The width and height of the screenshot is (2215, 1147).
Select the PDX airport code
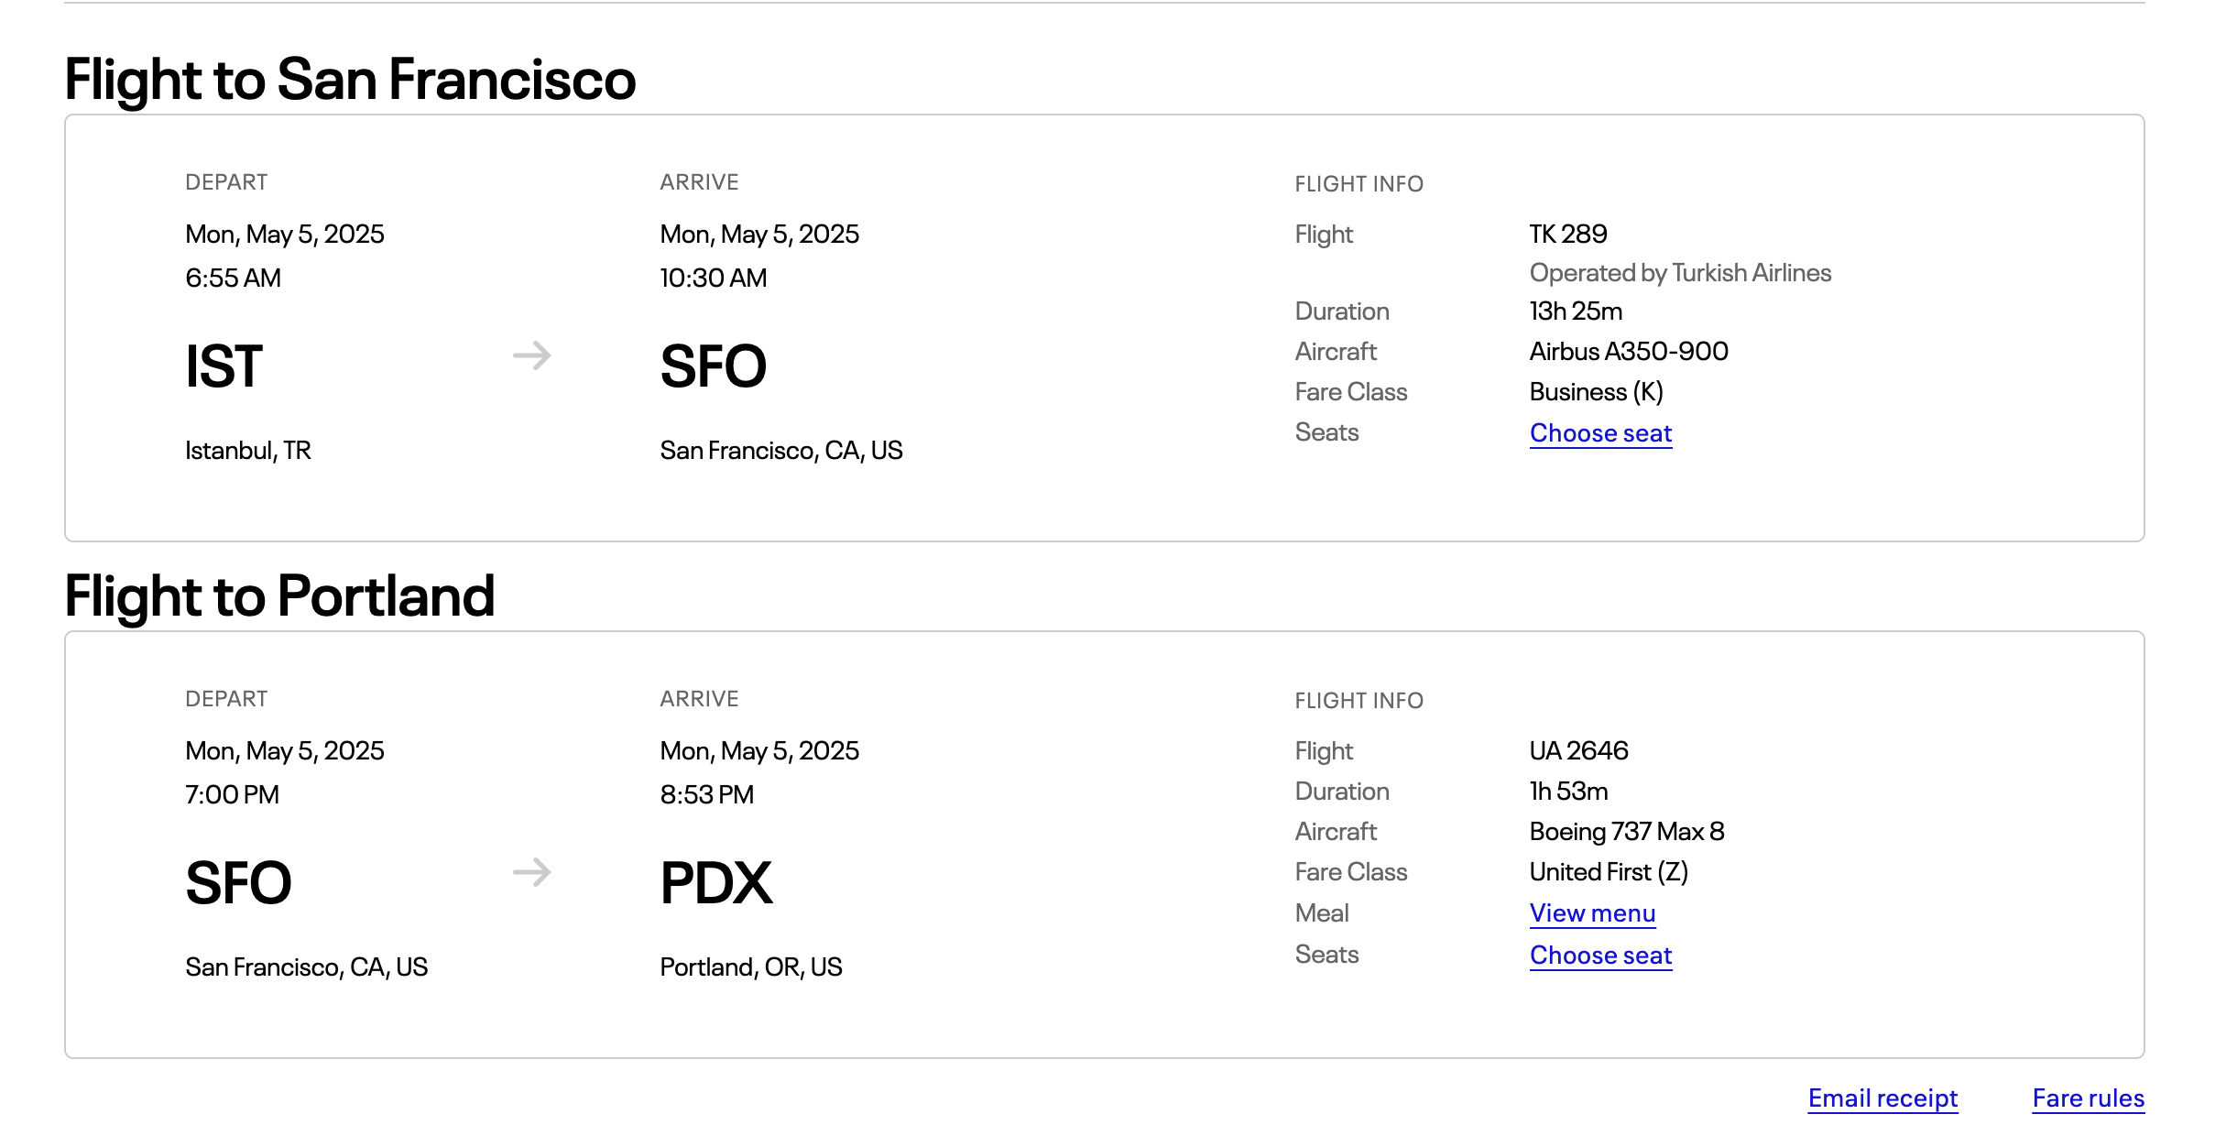[715, 883]
